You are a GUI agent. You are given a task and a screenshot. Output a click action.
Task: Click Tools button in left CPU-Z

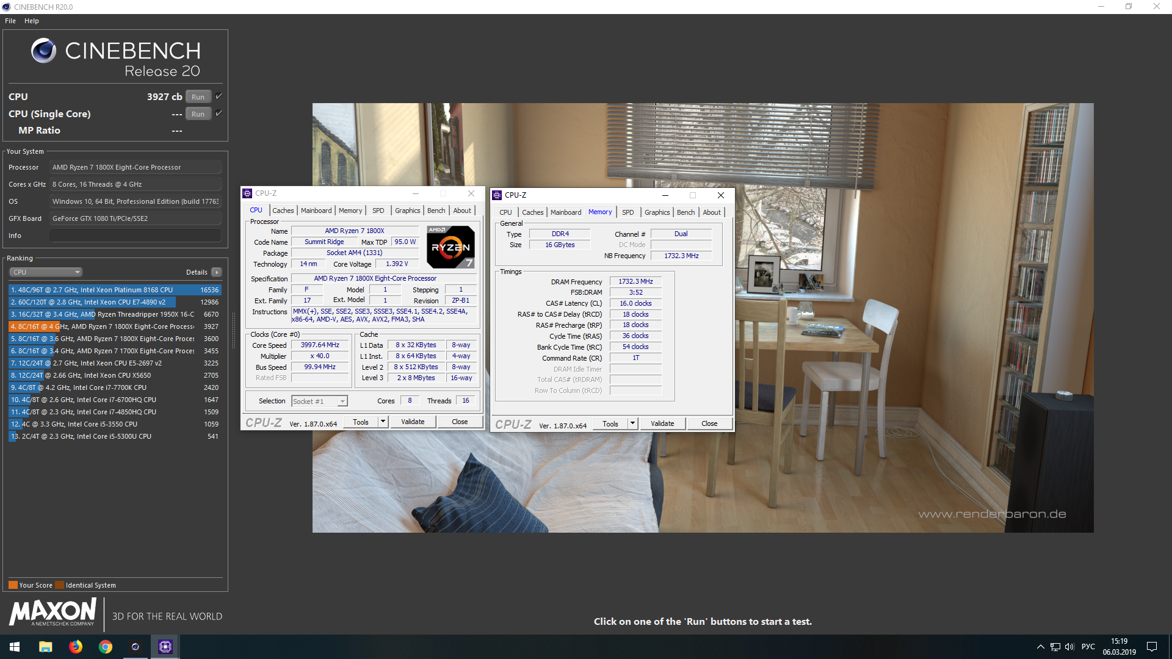pos(361,422)
